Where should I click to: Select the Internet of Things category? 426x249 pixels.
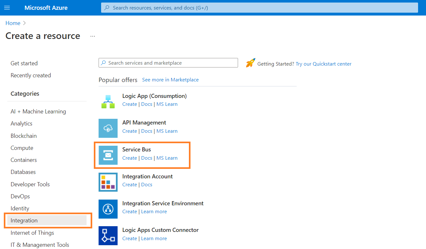pyautogui.click(x=32, y=233)
